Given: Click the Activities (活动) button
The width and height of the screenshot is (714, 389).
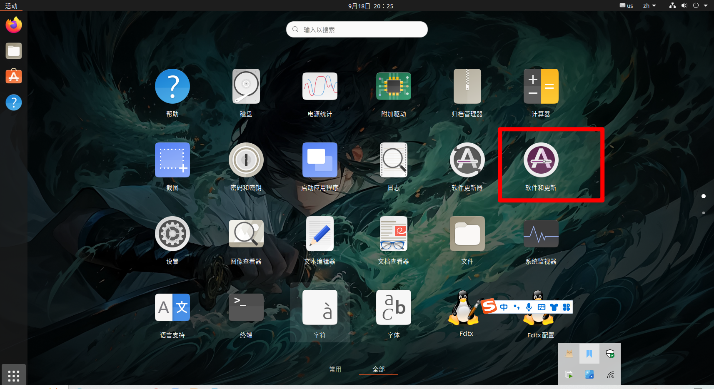Looking at the screenshot, I should point(11,6).
